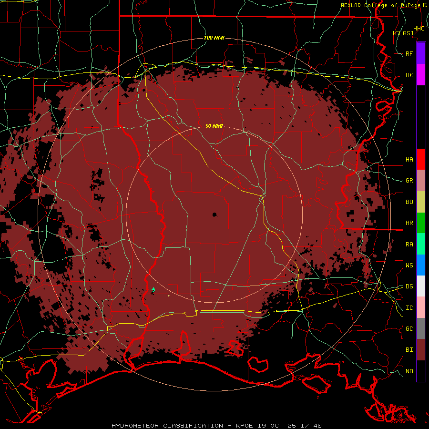Image resolution: width=429 pixels, height=429 pixels.
Task: Click the GR pinkish legend swatch
Action: click(421, 180)
